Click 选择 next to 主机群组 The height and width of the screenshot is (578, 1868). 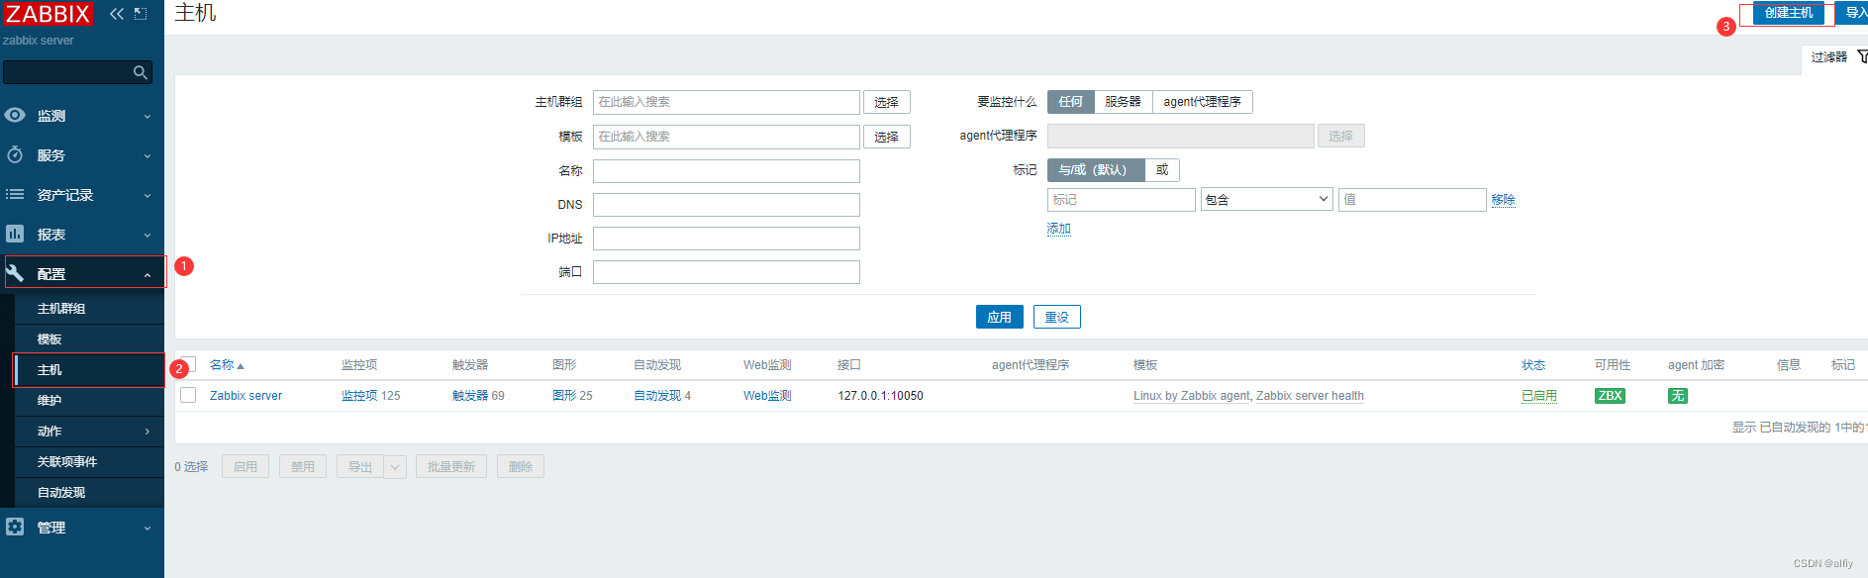(x=887, y=102)
